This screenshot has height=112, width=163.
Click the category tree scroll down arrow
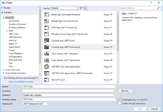pos(40,74)
